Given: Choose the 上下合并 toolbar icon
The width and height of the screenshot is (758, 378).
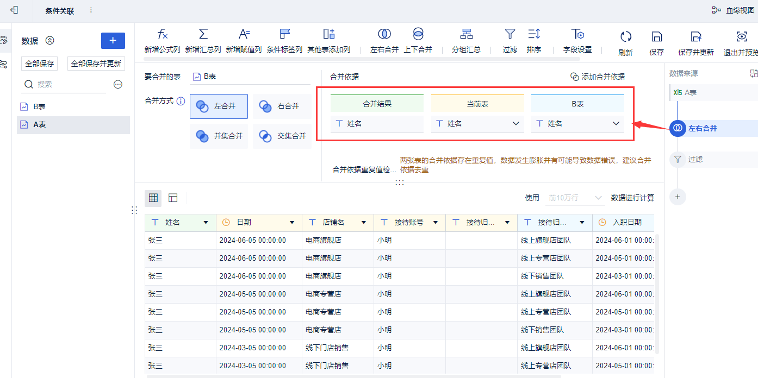Looking at the screenshot, I should click(418, 34).
